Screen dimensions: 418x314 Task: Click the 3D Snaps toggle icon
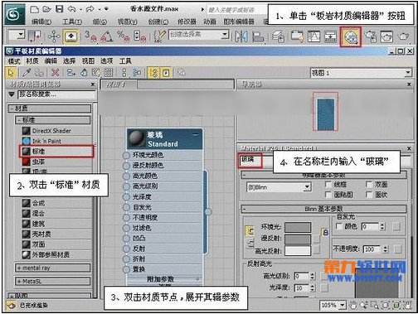(90, 36)
